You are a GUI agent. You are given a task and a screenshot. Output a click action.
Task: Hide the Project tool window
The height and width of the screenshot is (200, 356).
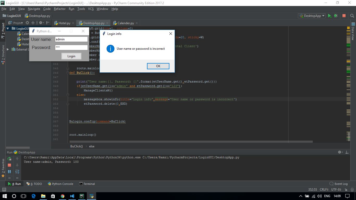click(x=48, y=23)
